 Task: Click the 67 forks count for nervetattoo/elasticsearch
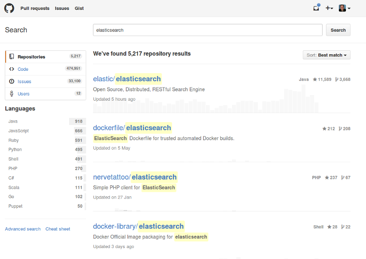pos(346,178)
